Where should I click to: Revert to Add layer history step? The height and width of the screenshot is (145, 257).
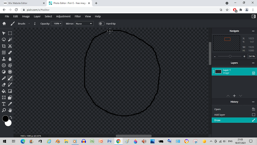click(234, 115)
